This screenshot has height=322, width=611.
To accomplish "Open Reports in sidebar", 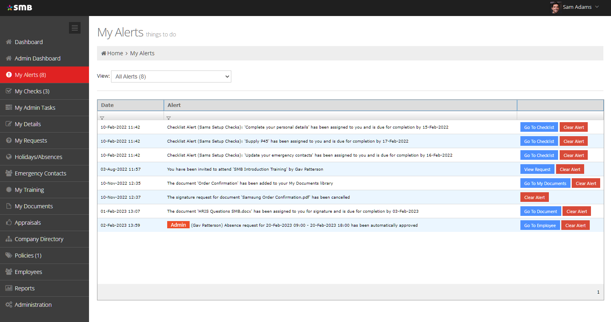I will (x=45, y=288).
